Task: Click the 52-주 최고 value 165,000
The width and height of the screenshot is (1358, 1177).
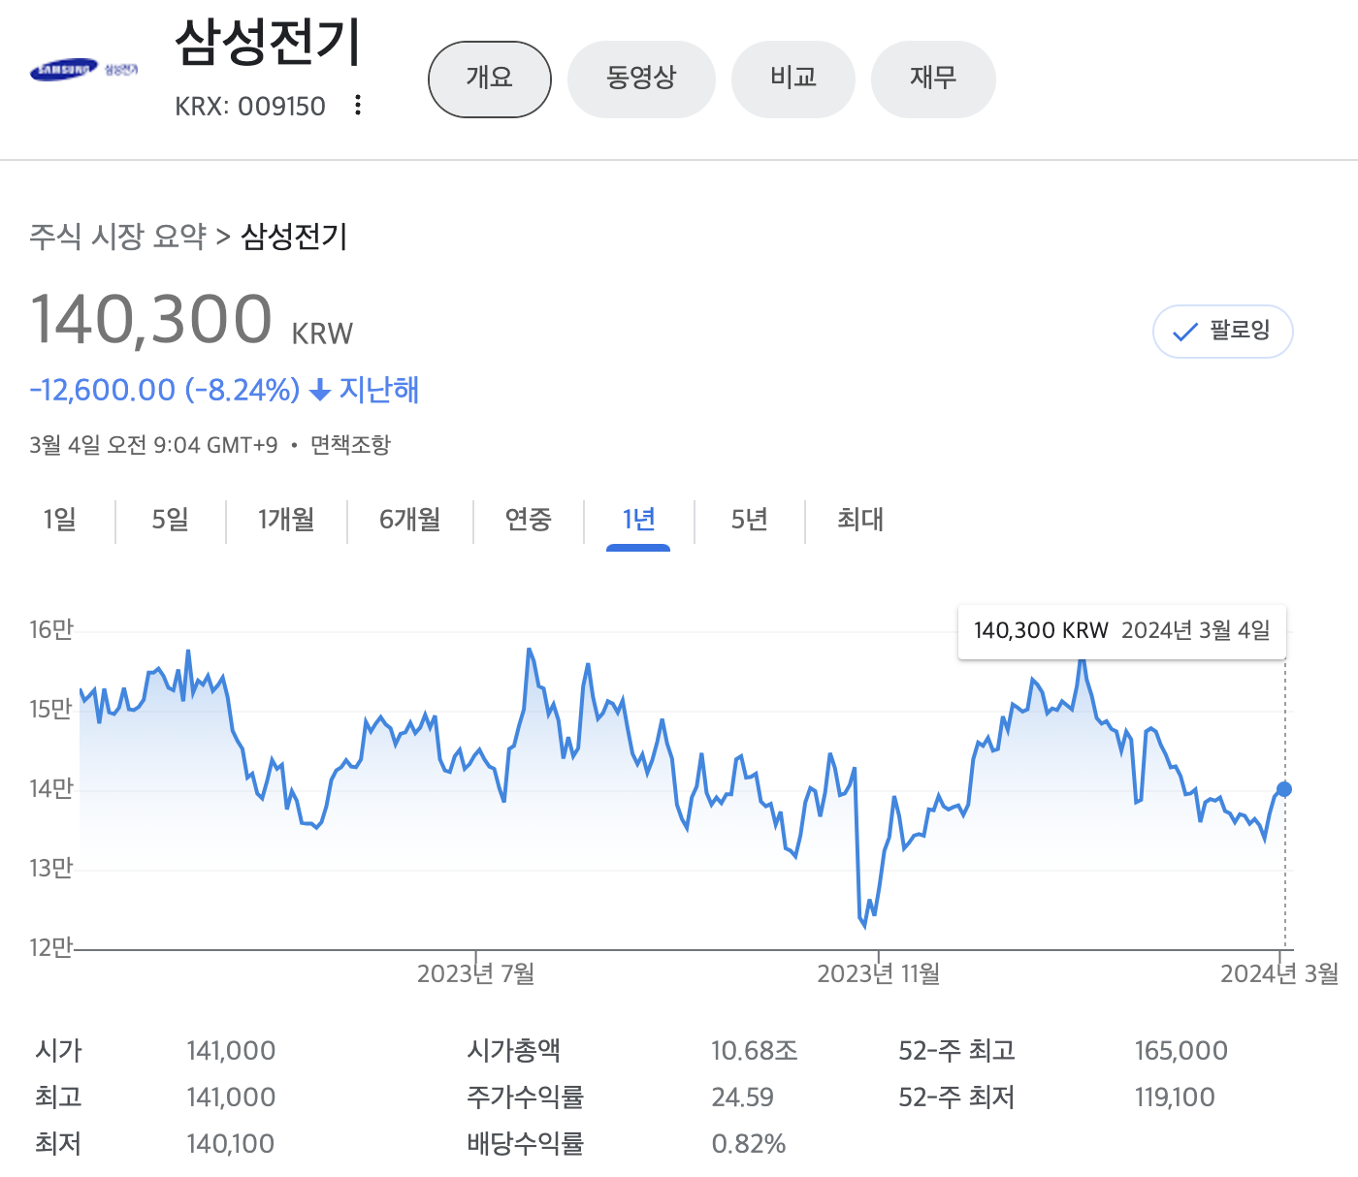Action: (1181, 1051)
